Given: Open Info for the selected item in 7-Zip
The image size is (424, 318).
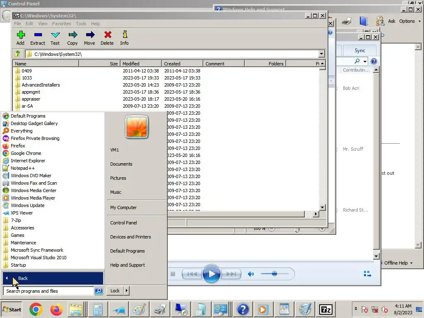Looking at the screenshot, I should (x=124, y=38).
